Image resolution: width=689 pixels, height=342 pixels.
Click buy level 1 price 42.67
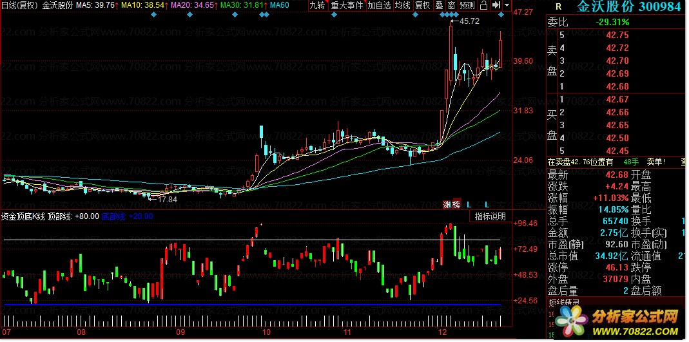pyautogui.click(x=617, y=100)
